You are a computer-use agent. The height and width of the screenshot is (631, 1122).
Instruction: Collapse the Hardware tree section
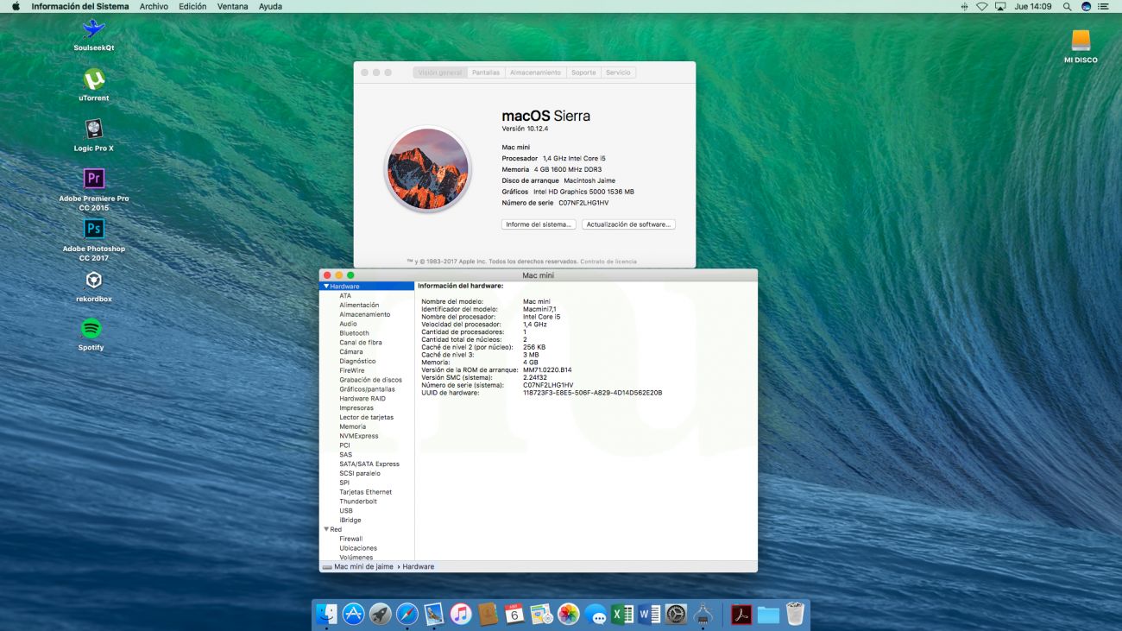coord(326,287)
